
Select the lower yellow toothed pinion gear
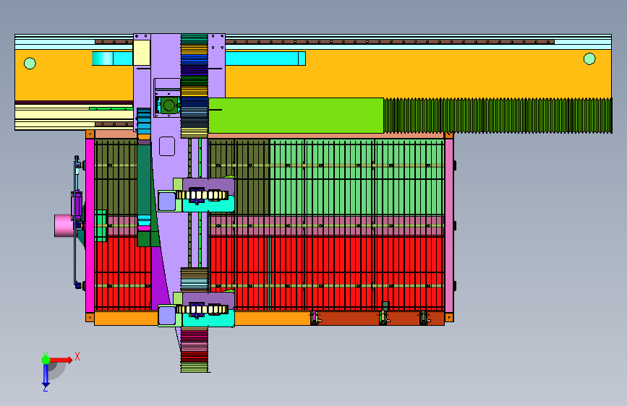pyautogui.click(x=202, y=309)
